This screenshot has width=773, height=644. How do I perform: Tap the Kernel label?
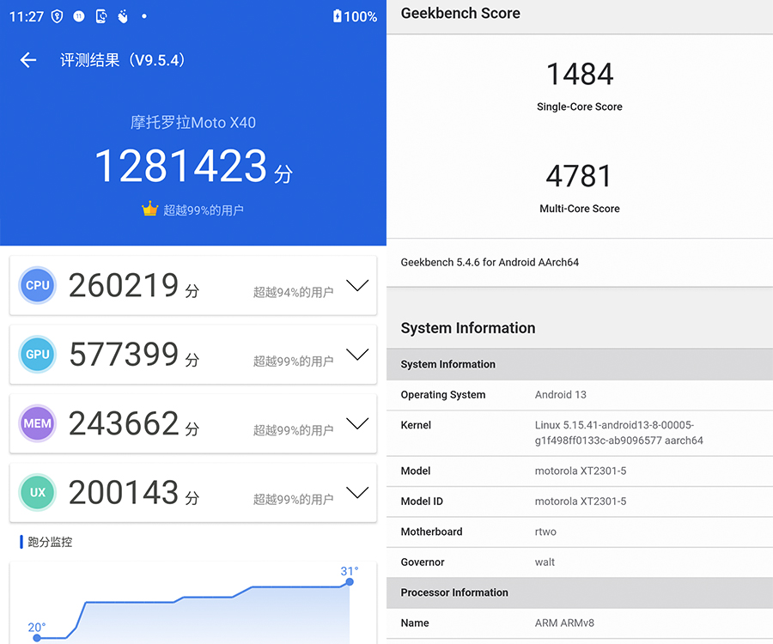click(x=416, y=425)
